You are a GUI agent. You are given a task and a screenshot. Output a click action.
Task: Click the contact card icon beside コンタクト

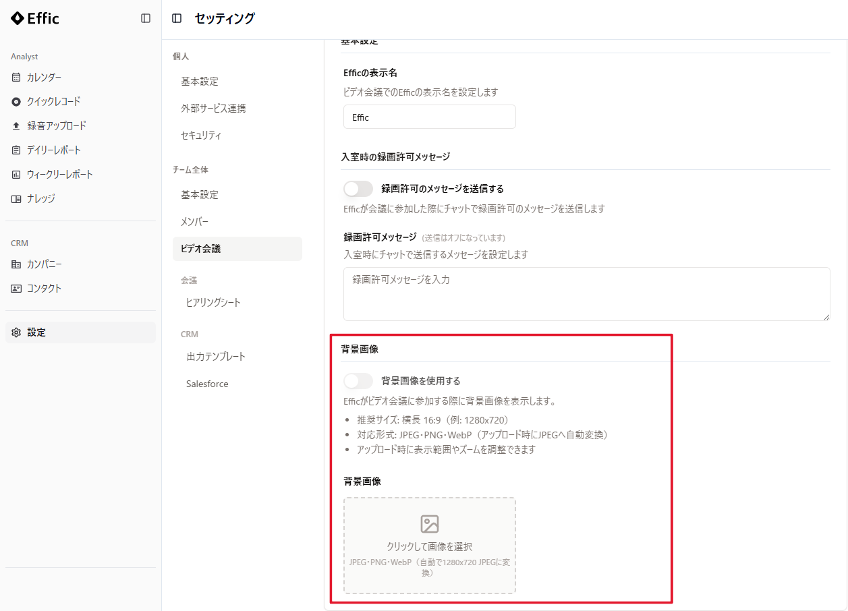[16, 289]
